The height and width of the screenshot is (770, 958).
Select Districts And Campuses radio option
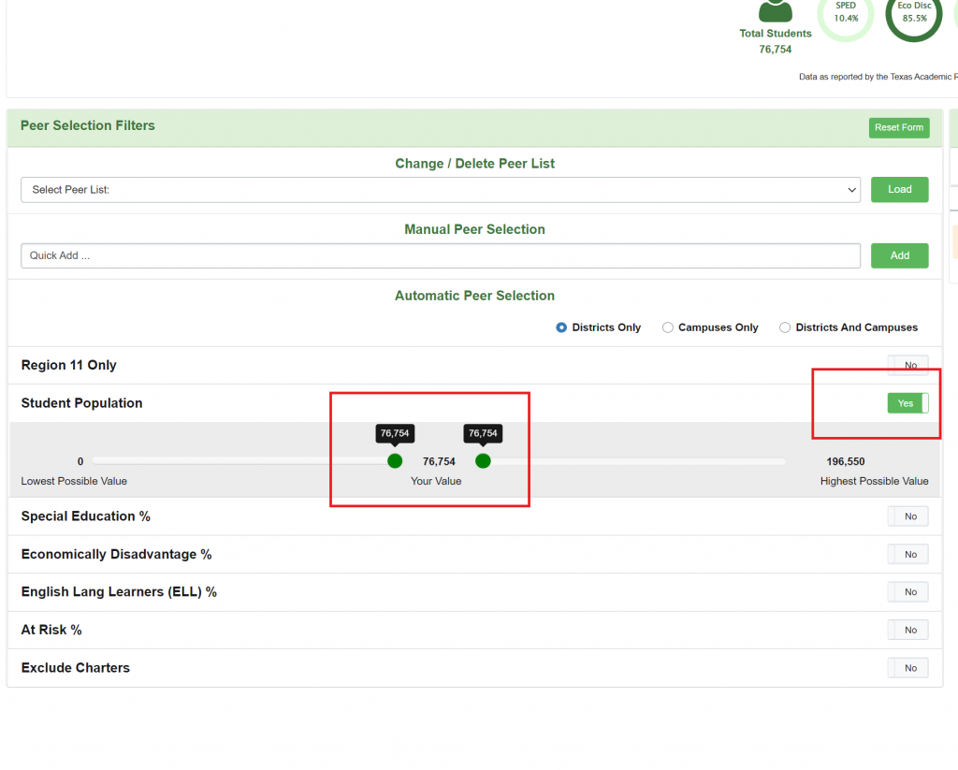pyautogui.click(x=785, y=327)
